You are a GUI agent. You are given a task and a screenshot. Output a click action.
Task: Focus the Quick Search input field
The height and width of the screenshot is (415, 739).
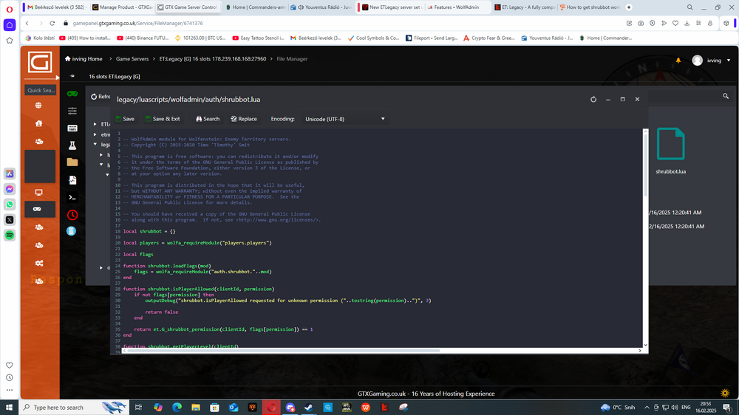40,90
